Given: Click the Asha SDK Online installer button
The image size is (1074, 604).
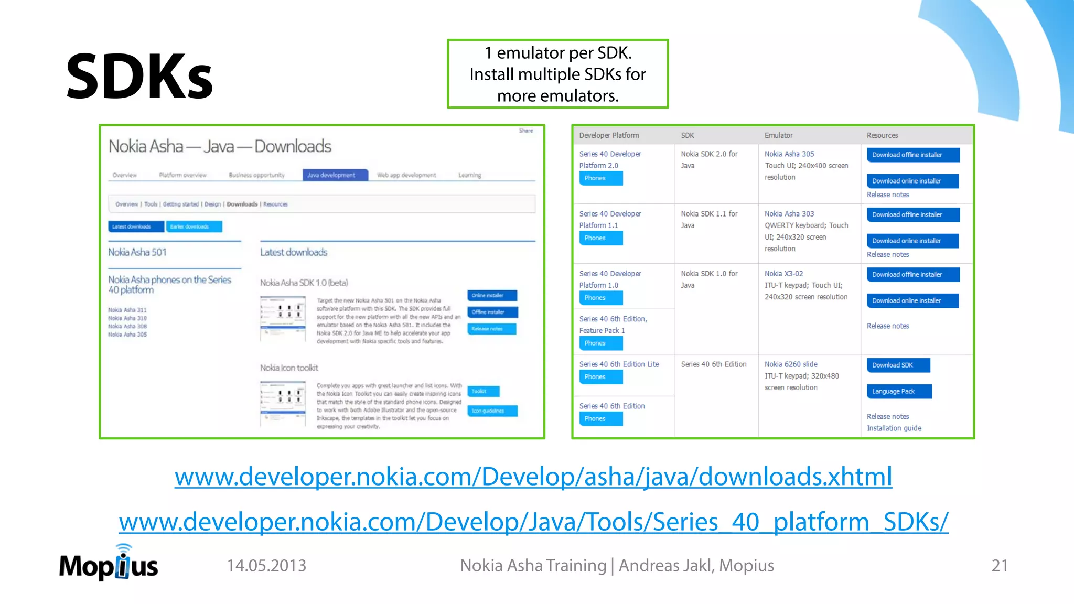Looking at the screenshot, I should tap(492, 296).
